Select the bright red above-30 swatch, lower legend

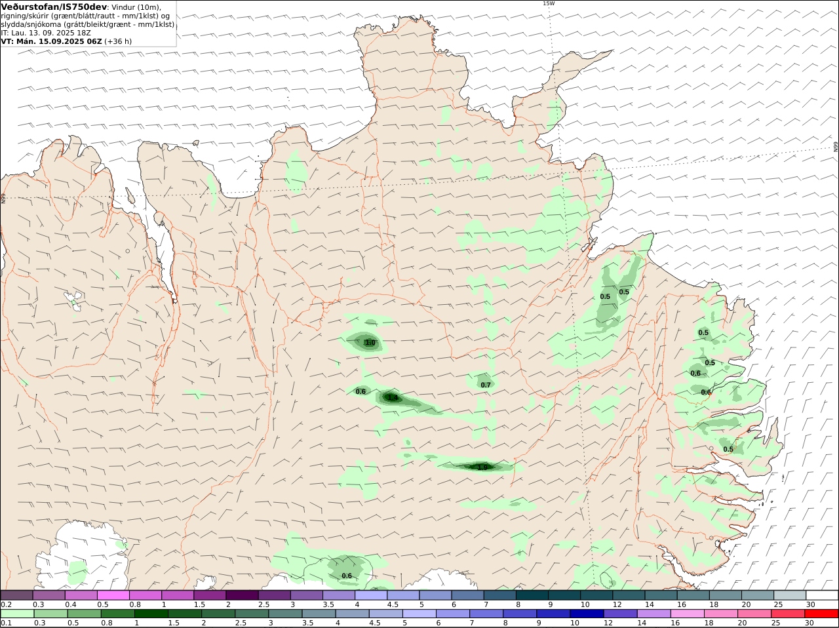[821, 614]
